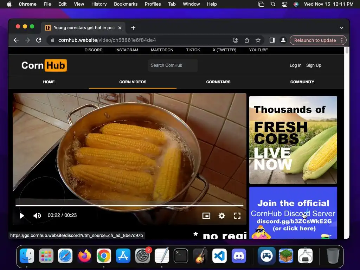360x270 pixels.
Task: Open System Preferences from dock
Action: 142,256
